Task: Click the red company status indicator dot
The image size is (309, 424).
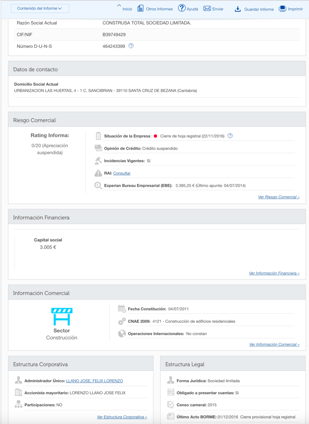Action: point(155,136)
